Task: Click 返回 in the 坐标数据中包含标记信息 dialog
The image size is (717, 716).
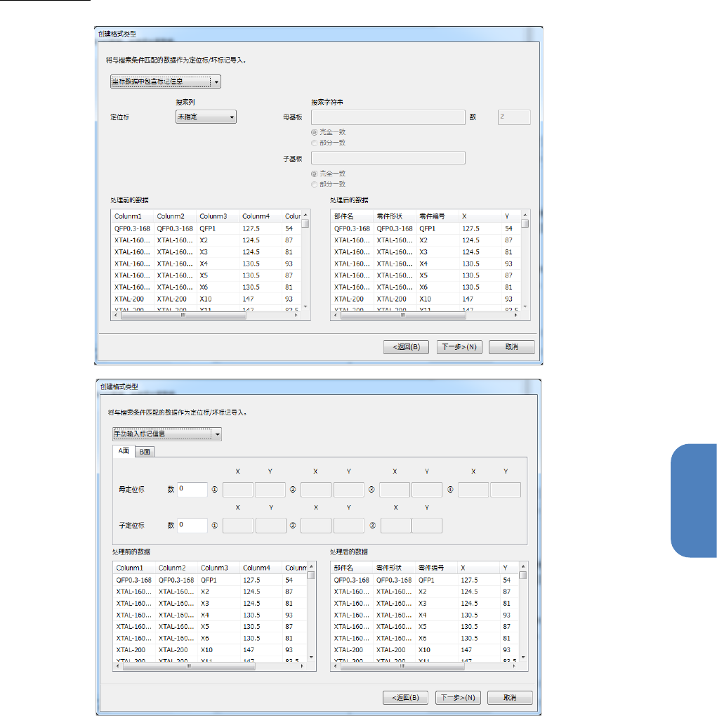Action: (406, 347)
